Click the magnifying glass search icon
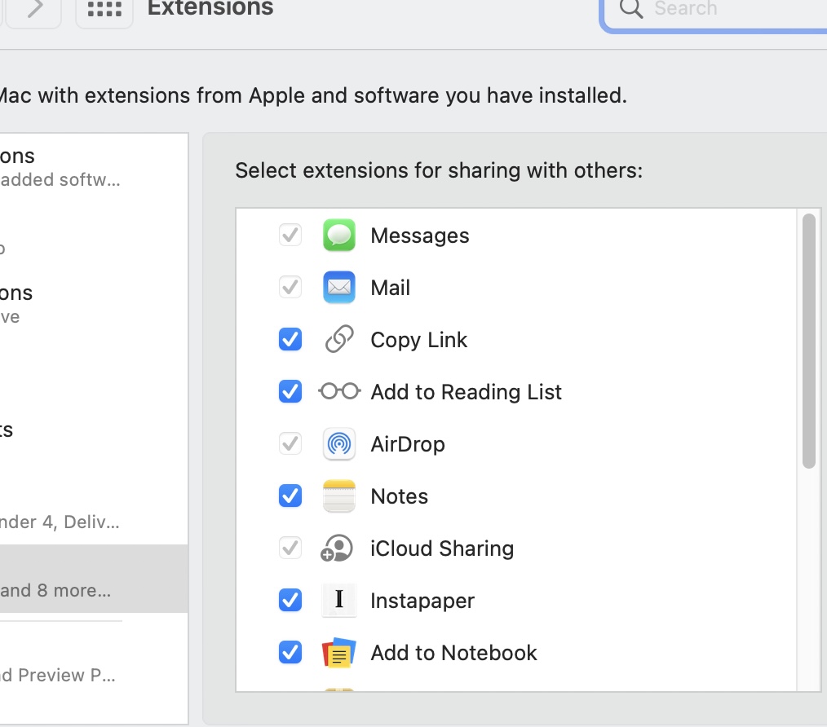This screenshot has height=727, width=827. [x=630, y=8]
